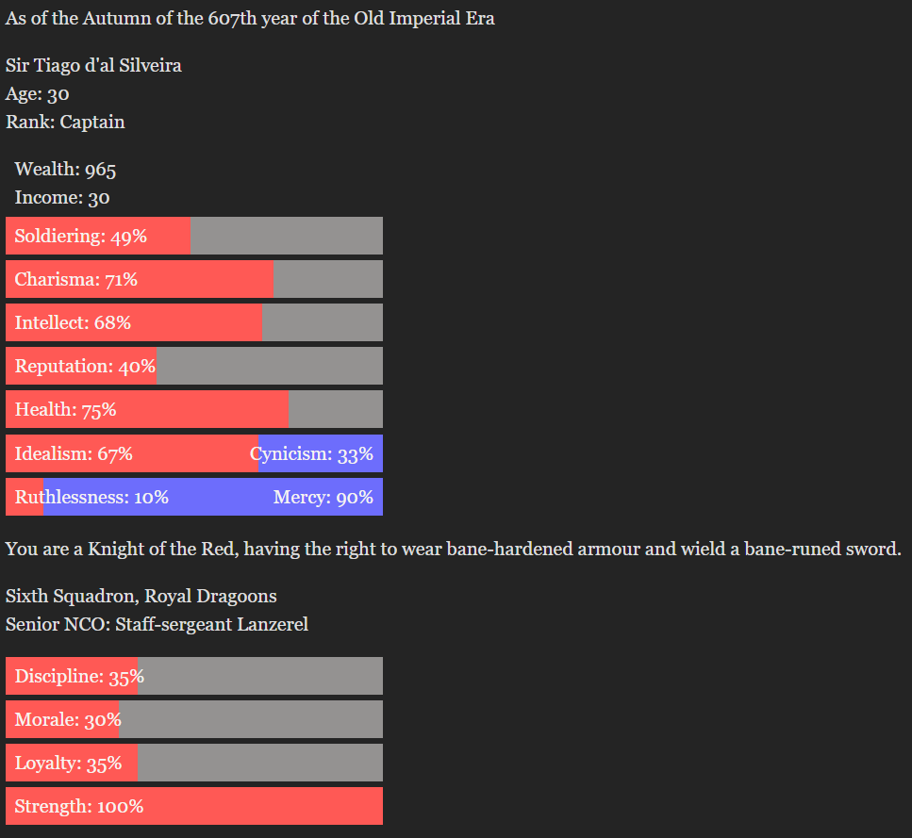Click the Wealth: 965 line
912x838 pixels.
66,170
